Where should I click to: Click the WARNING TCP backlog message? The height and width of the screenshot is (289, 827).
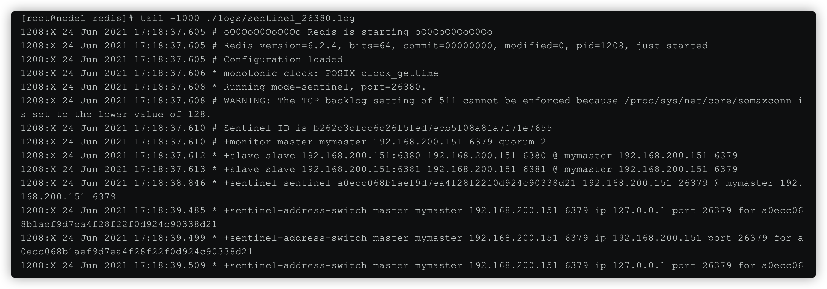coord(412,108)
